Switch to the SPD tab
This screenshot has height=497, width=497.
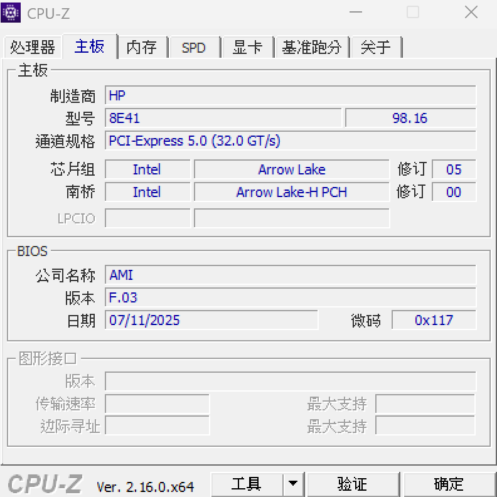coord(194,47)
